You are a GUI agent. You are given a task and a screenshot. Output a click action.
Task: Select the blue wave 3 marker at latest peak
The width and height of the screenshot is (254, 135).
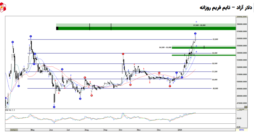click(195, 34)
